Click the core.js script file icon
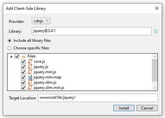 pyautogui.click(x=30, y=61)
